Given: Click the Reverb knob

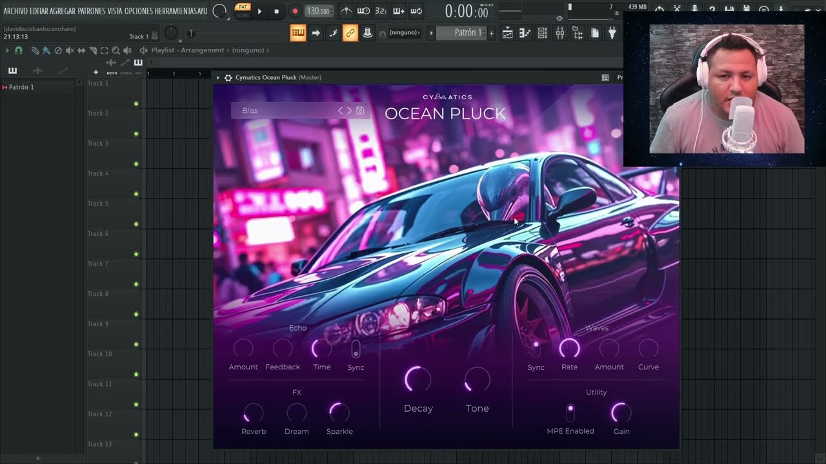Looking at the screenshot, I should [254, 413].
